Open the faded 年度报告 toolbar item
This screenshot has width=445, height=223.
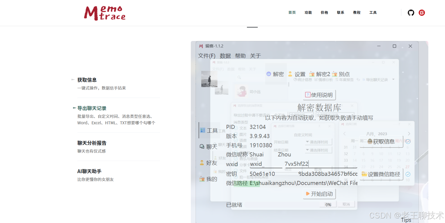tap(344, 80)
